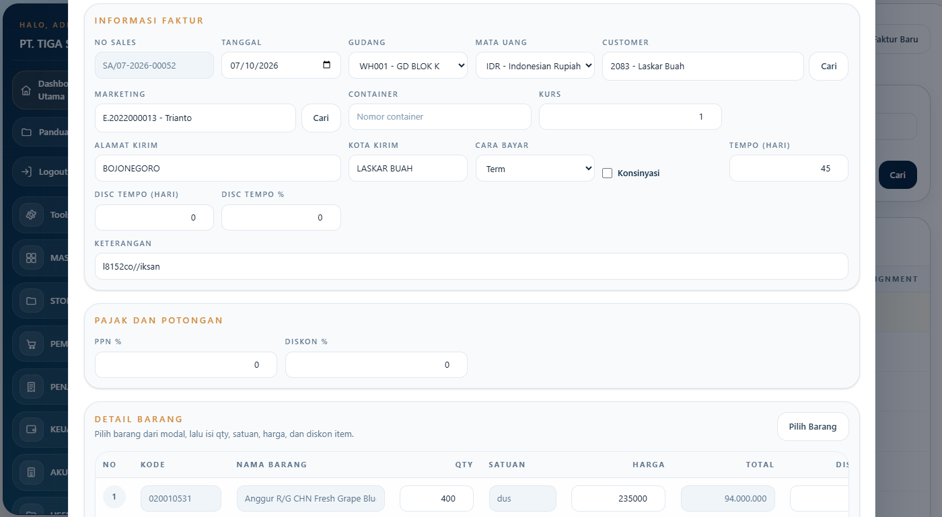The width and height of the screenshot is (942, 517).
Task: Click the Disc Tempo % input
Action: [281, 217]
